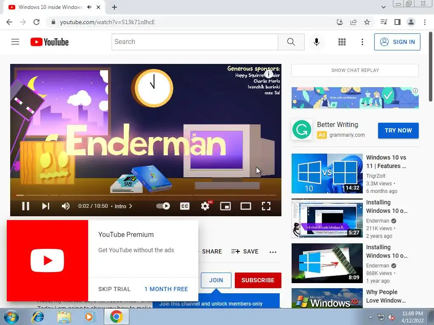Show the chat replay
The image size is (434, 325).
click(355, 71)
